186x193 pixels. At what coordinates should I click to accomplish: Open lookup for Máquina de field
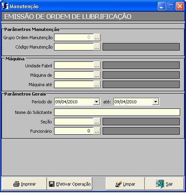(x=97, y=75)
